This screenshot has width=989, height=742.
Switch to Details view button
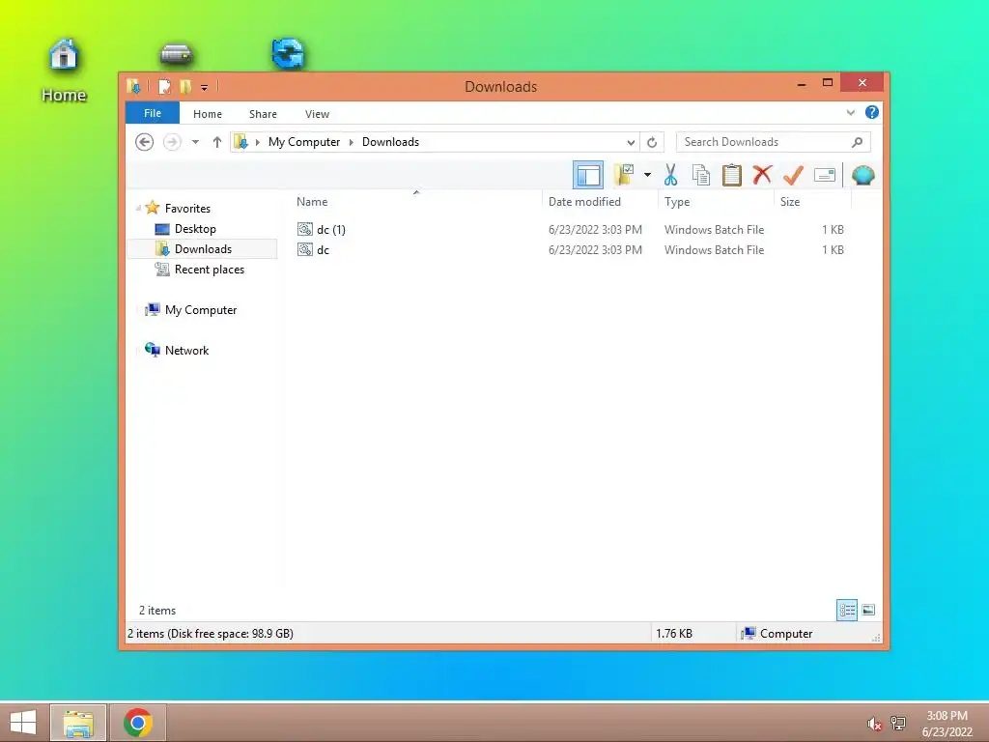[x=847, y=611]
